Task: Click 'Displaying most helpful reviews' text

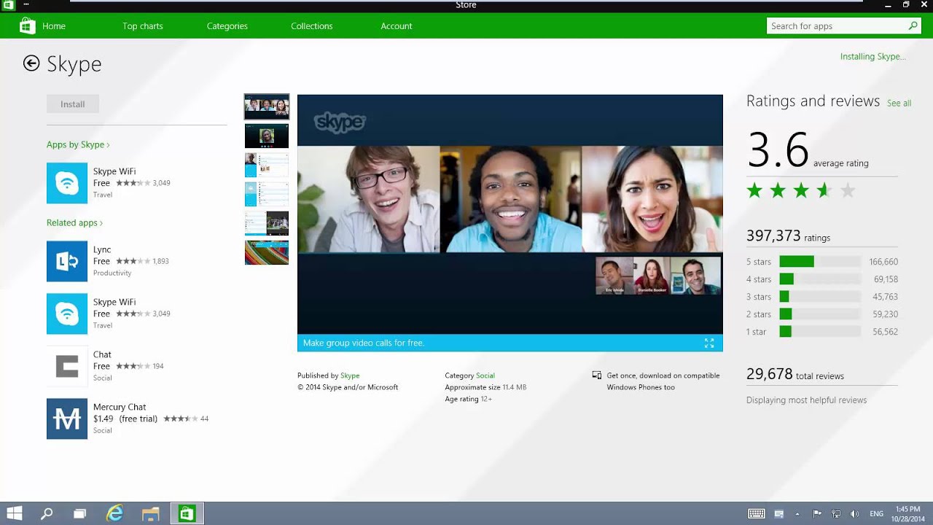Action: 806,400
